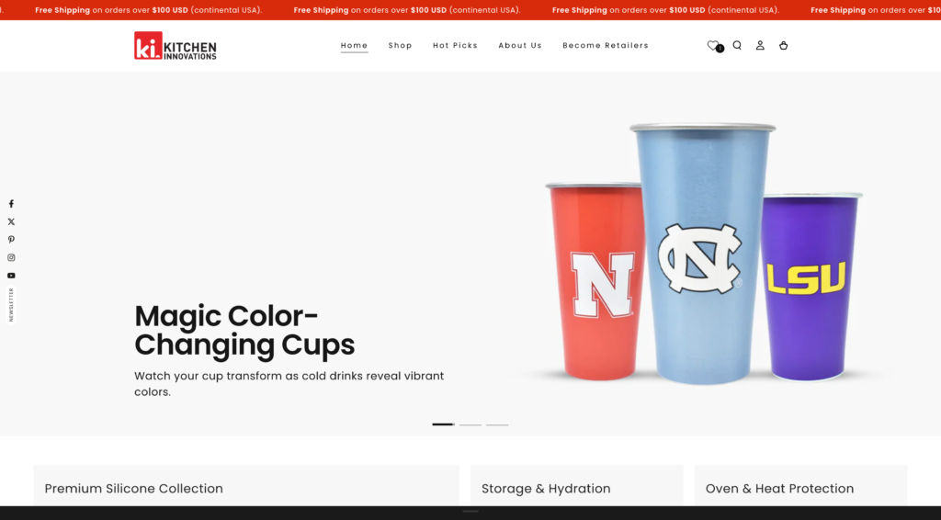
Task: Visit the Facebook social icon
Action: tap(11, 204)
